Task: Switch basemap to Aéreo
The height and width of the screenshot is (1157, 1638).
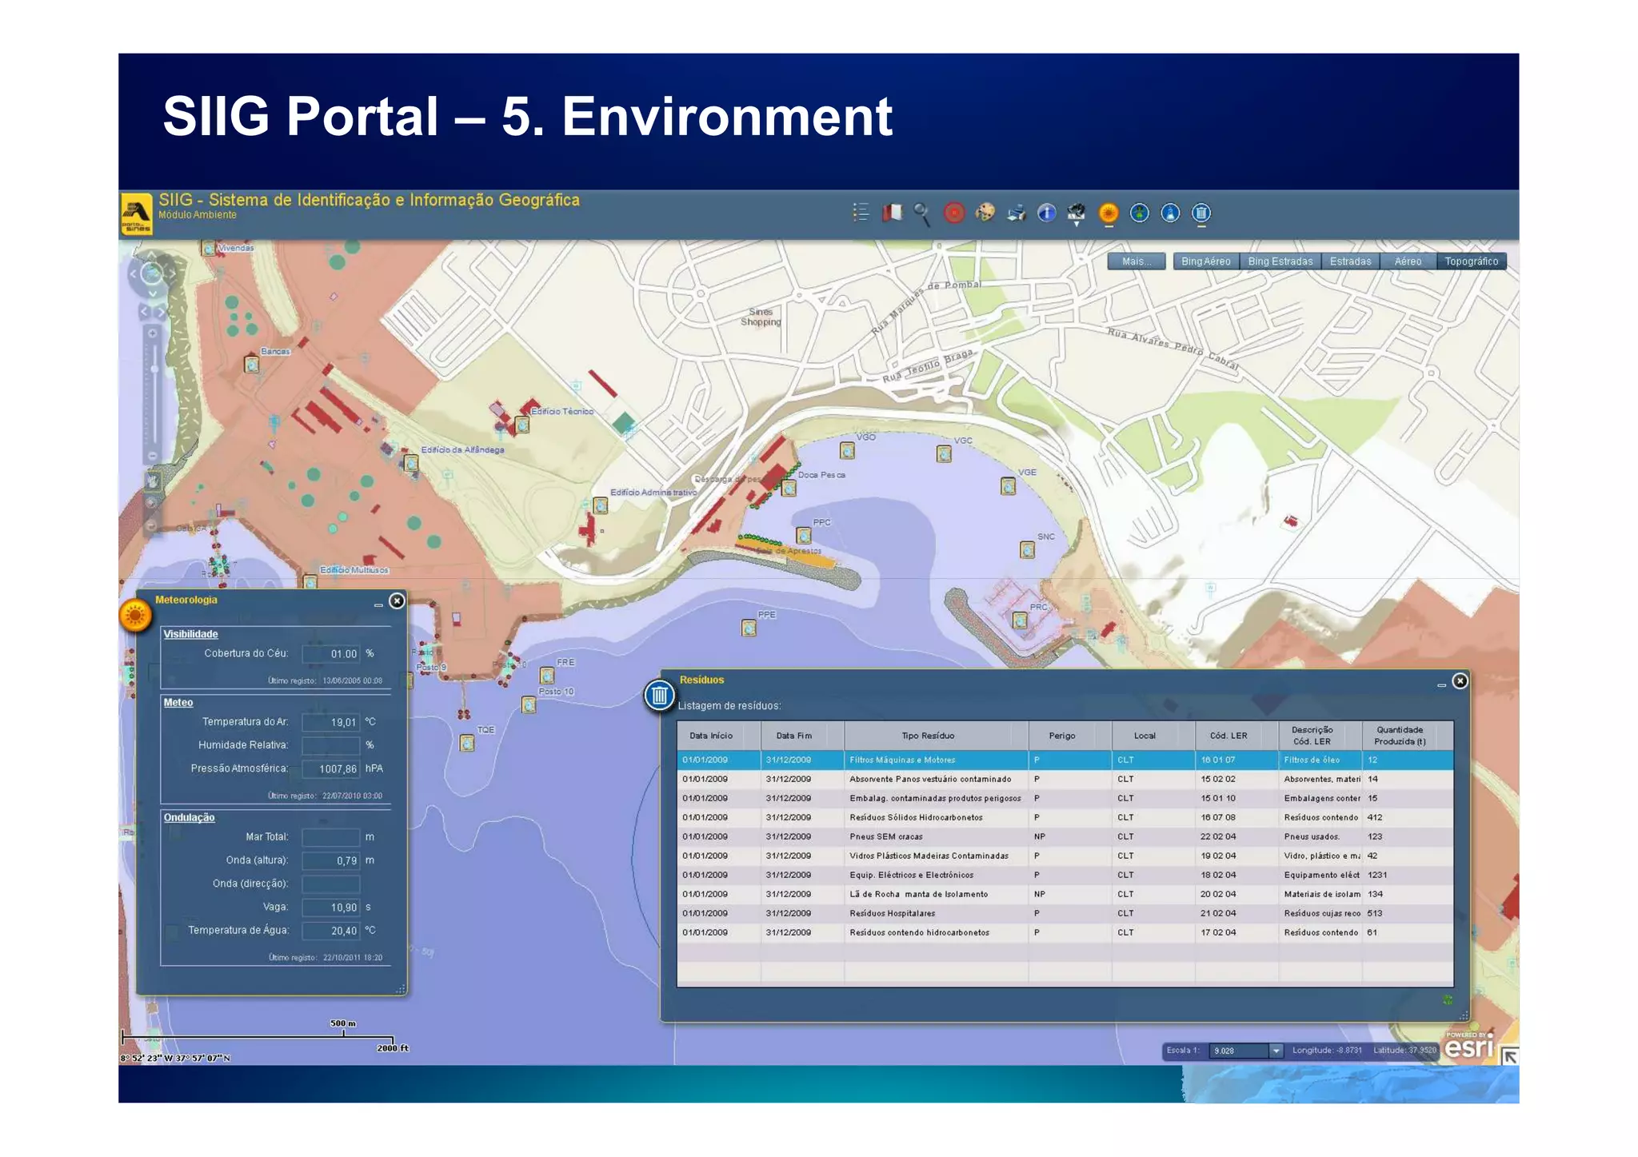Action: point(1408,261)
